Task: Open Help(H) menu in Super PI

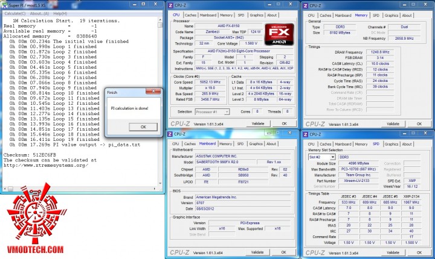Action: point(60,14)
